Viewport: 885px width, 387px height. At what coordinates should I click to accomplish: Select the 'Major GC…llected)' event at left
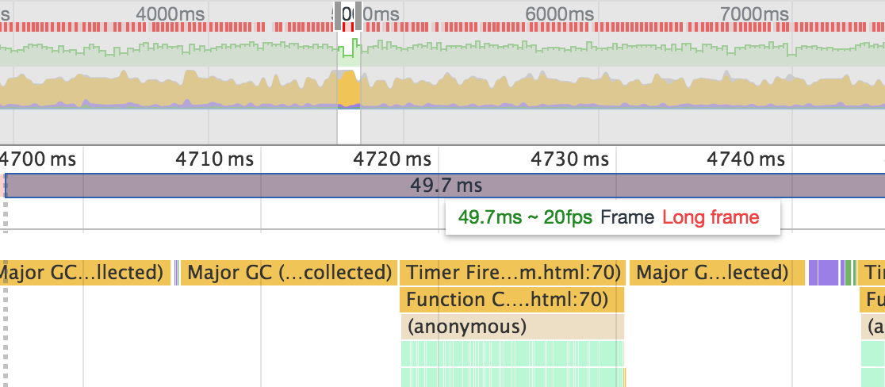[85, 273]
